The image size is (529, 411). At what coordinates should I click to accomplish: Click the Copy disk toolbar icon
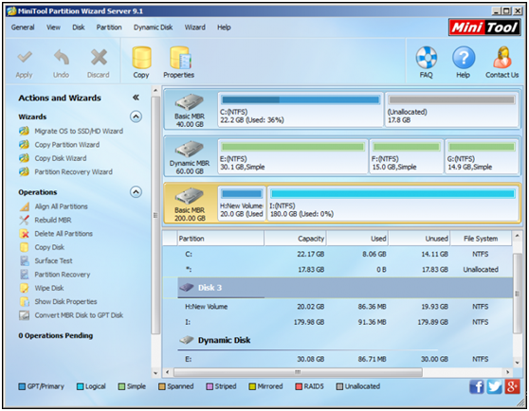coord(141,58)
